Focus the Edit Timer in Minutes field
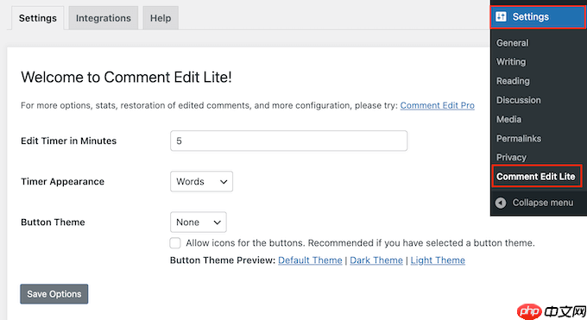 (288, 141)
